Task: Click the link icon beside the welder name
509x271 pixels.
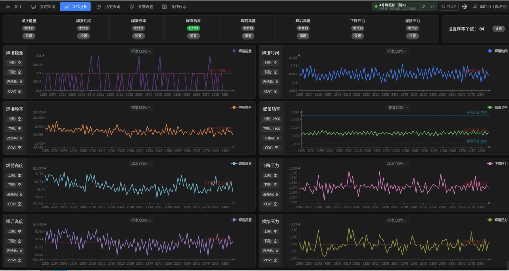Action: [433, 6]
